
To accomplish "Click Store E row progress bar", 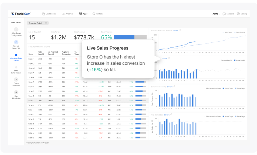I will coord(141,138).
